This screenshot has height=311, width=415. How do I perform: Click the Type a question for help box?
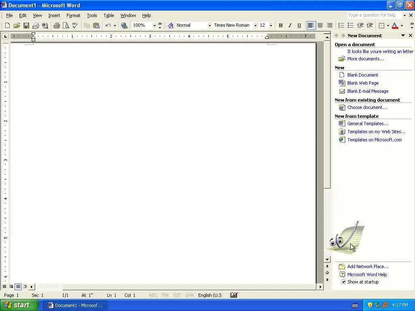click(374, 15)
